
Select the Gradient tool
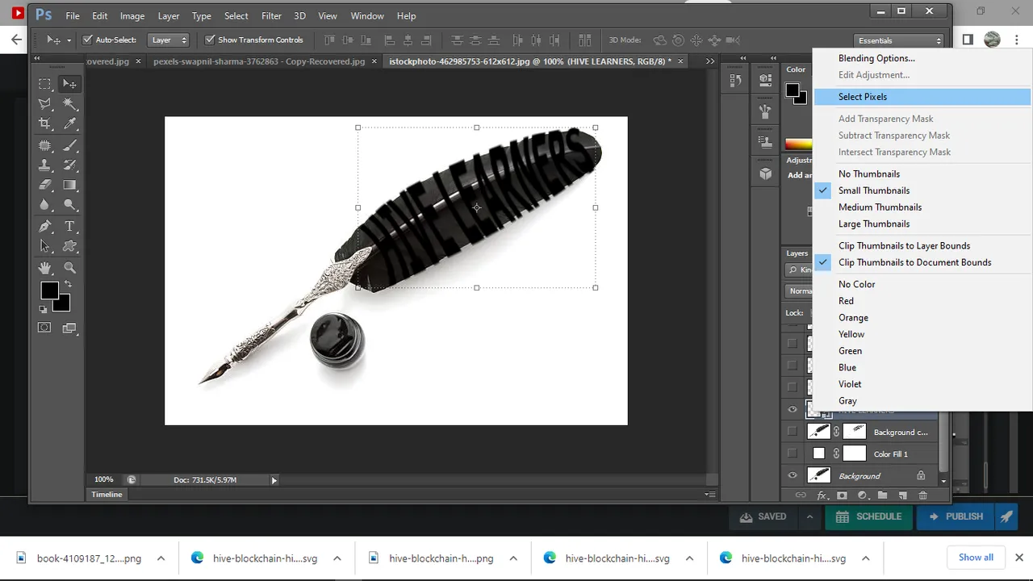pos(70,185)
